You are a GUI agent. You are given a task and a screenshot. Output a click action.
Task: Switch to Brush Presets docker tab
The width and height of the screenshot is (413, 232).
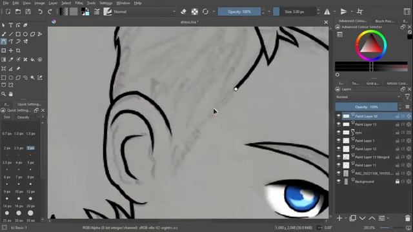click(385, 21)
